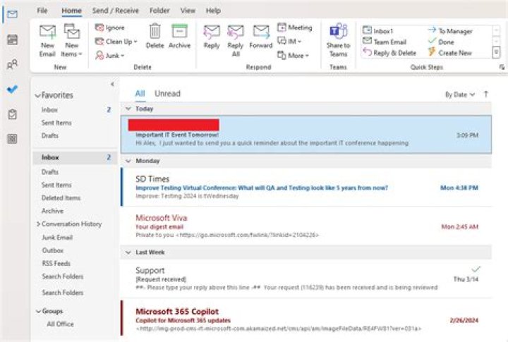The height and width of the screenshot is (342, 508).
Task: Open the Calendar view in sidebar
Action: [x=12, y=39]
